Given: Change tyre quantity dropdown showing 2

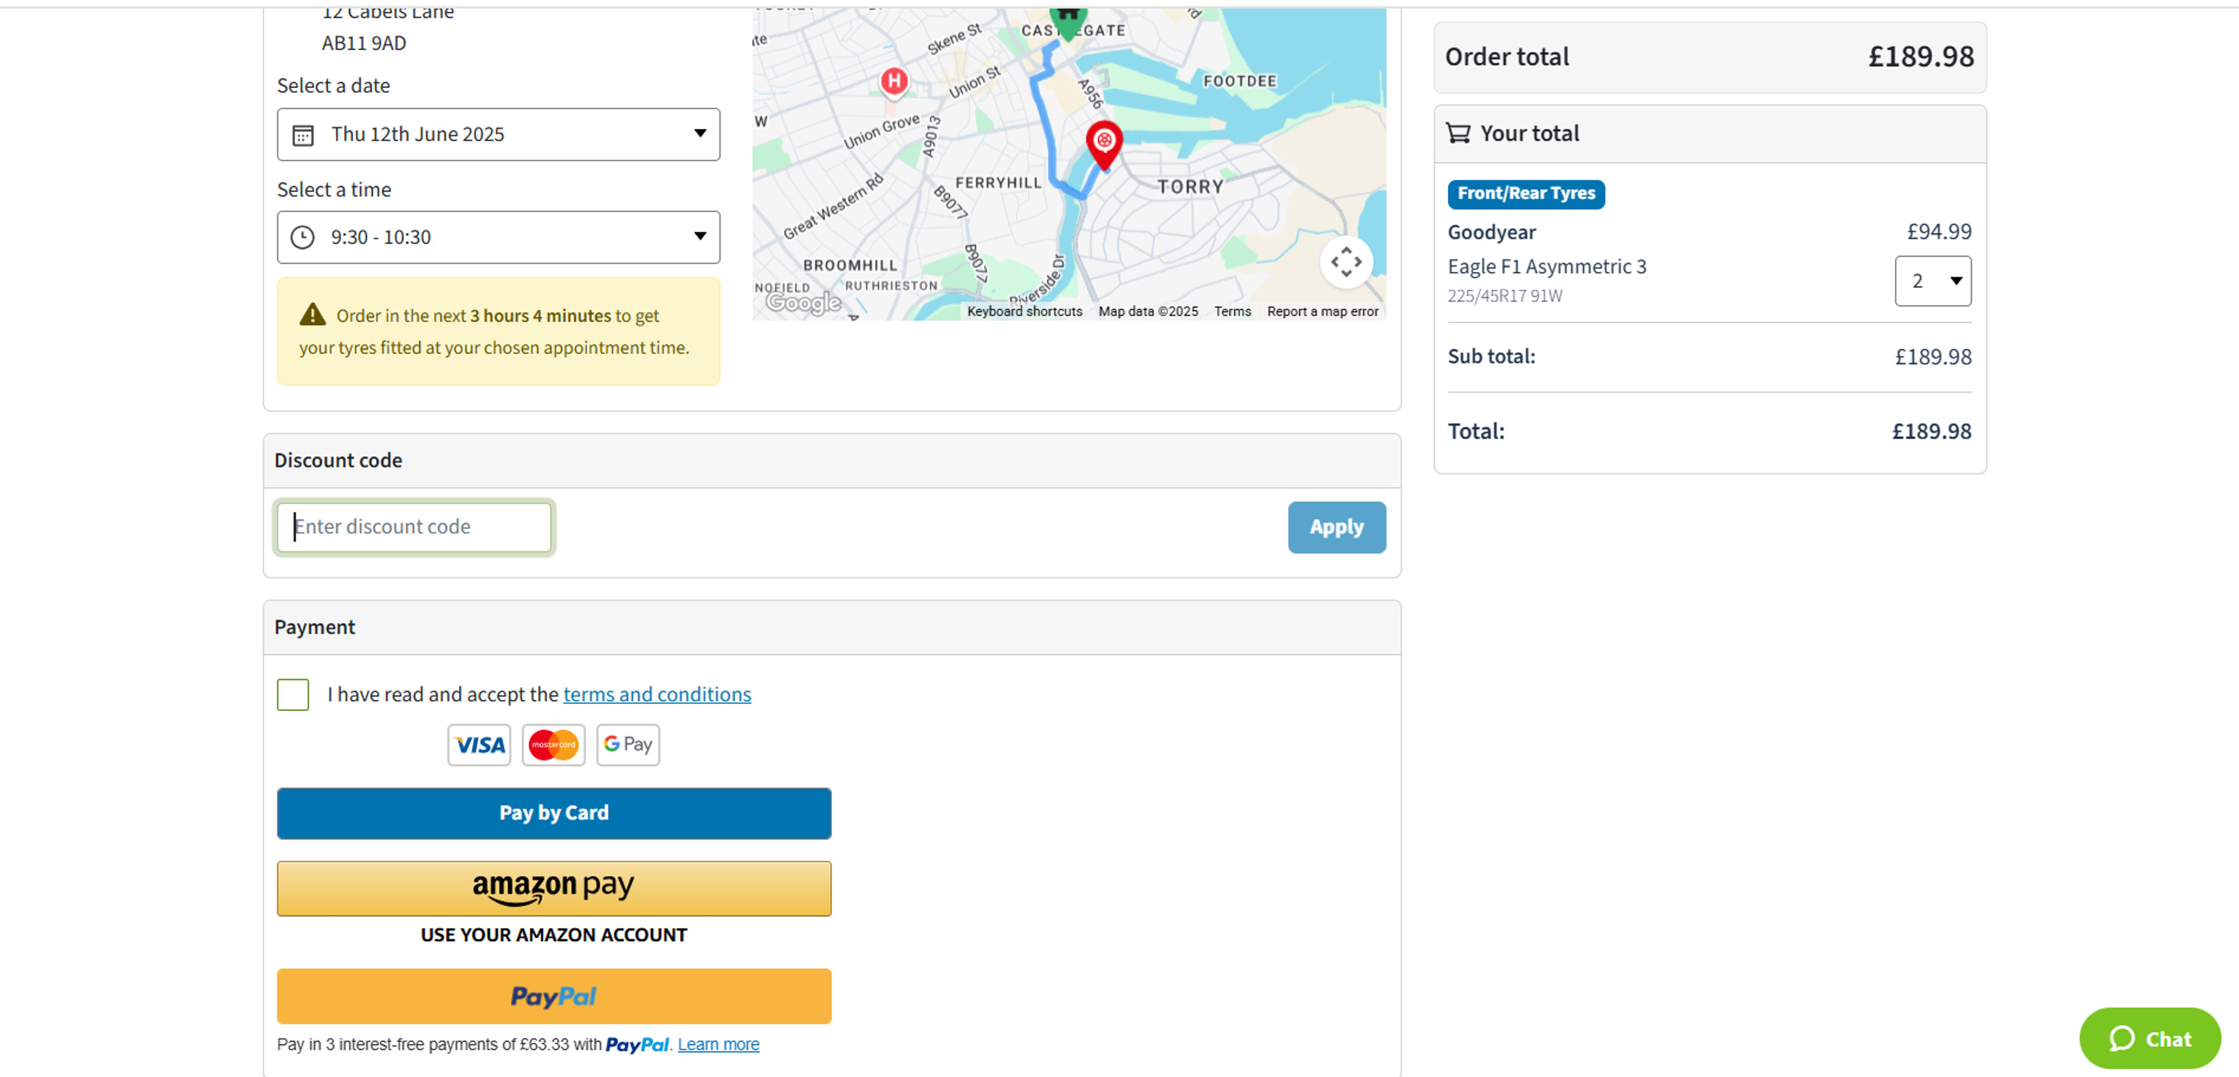Looking at the screenshot, I should click(1932, 280).
